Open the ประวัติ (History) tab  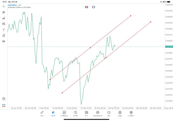[x=75, y=114]
